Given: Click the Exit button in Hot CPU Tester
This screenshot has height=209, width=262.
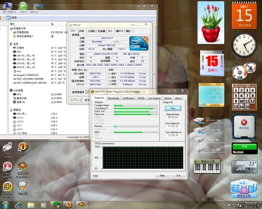Looking at the screenshot, I should point(178,176).
